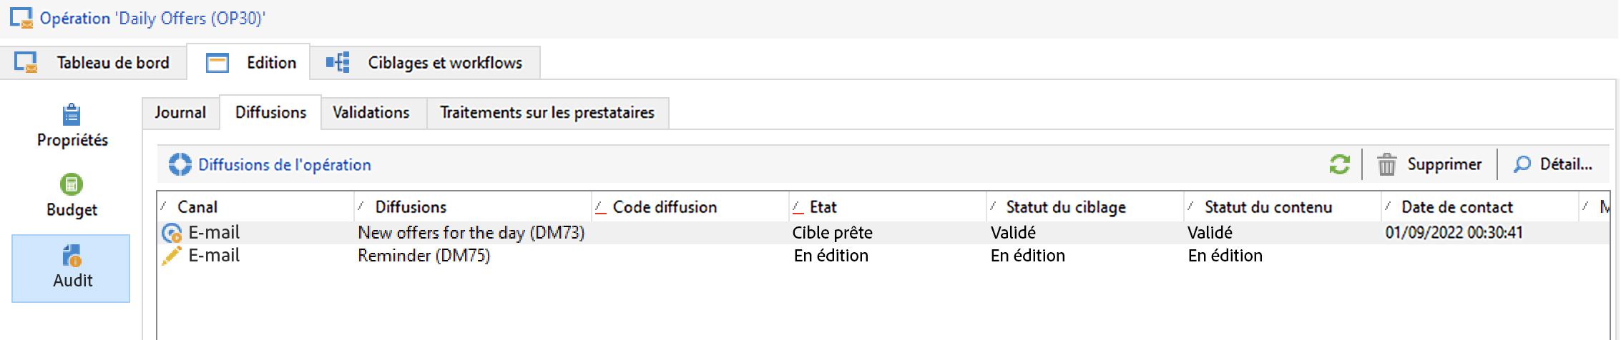1621x340 pixels.
Task: Click the Diffusions de l'opération icon
Action: tap(180, 164)
